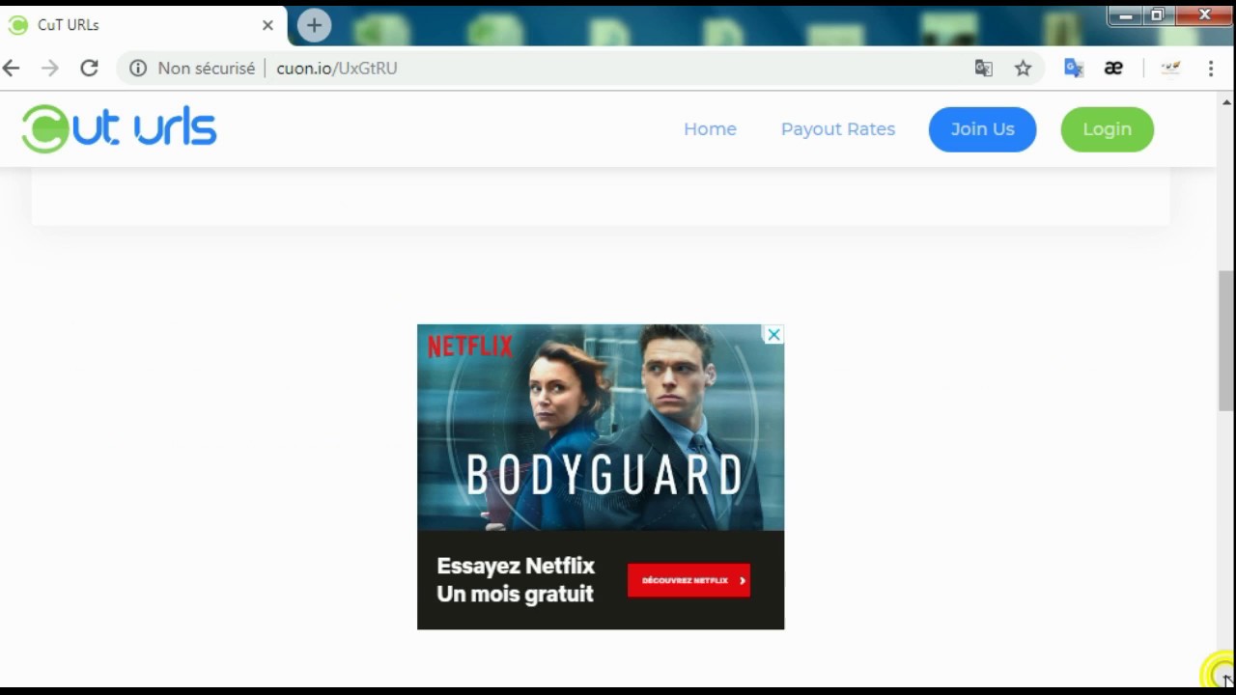Click the green Login button
The height and width of the screenshot is (695, 1236).
(x=1107, y=129)
